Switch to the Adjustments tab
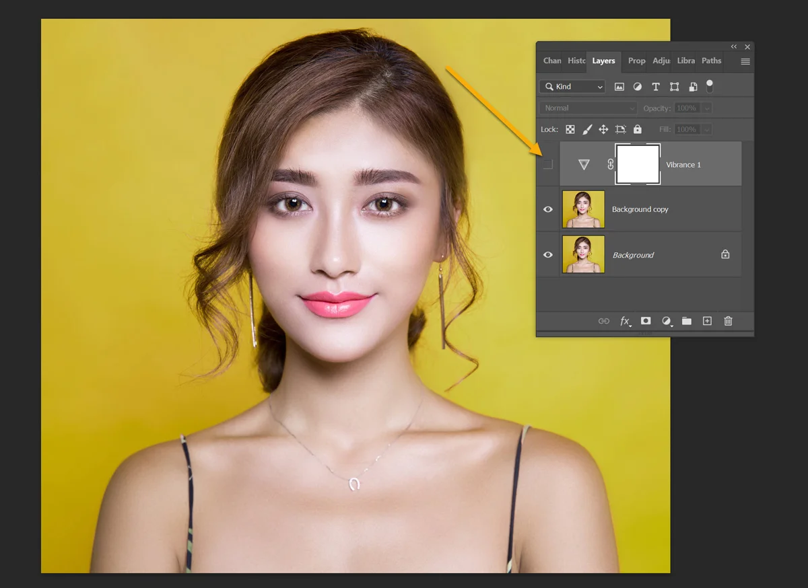 [661, 61]
